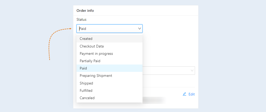Open the partially hidden select box below Status
Image resolution: width=266 pixels, height=112 pixels.
(169, 71)
